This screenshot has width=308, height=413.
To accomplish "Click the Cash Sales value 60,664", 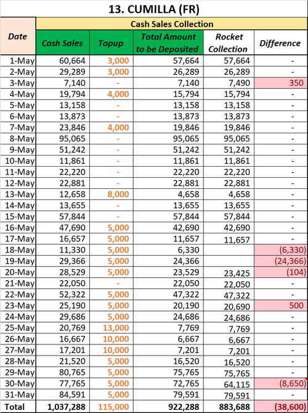I will pyautogui.click(x=72, y=61).
